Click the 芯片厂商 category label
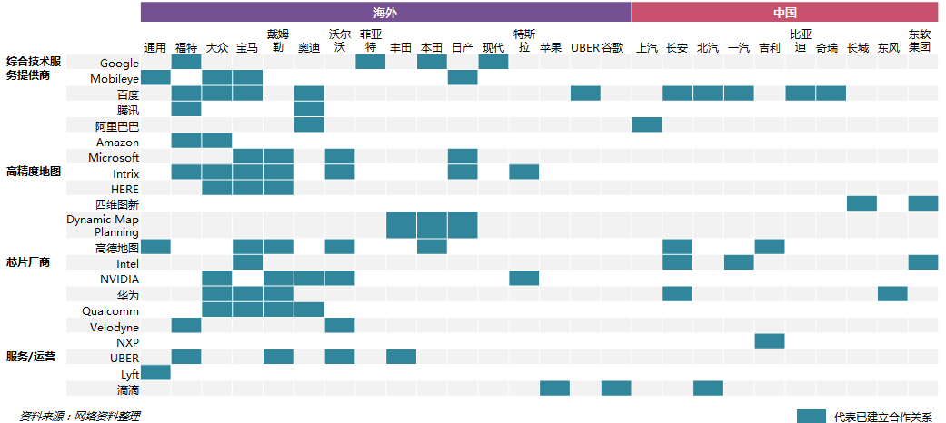Screen dimensions: 946x423 [x=28, y=262]
